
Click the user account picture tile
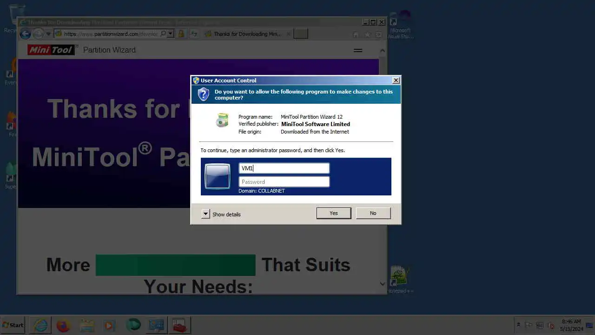(x=218, y=176)
